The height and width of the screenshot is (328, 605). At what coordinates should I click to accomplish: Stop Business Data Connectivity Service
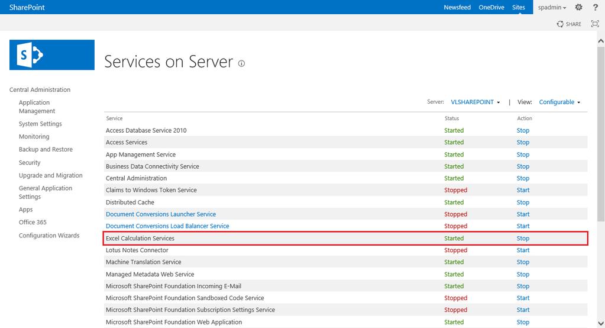click(523, 166)
